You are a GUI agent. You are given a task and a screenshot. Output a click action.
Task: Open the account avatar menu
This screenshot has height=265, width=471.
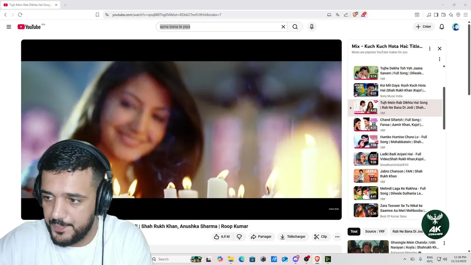coord(456,27)
